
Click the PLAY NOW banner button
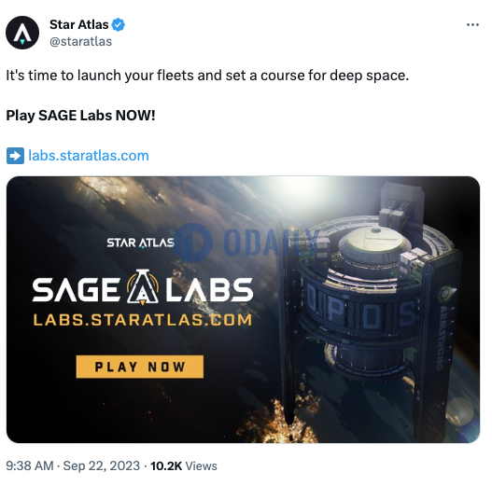click(x=140, y=367)
